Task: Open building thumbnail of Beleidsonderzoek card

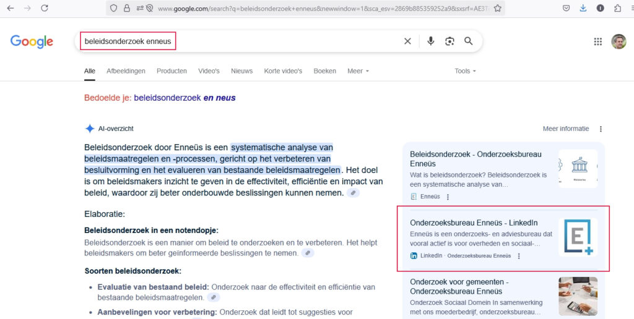Action: 578,168
